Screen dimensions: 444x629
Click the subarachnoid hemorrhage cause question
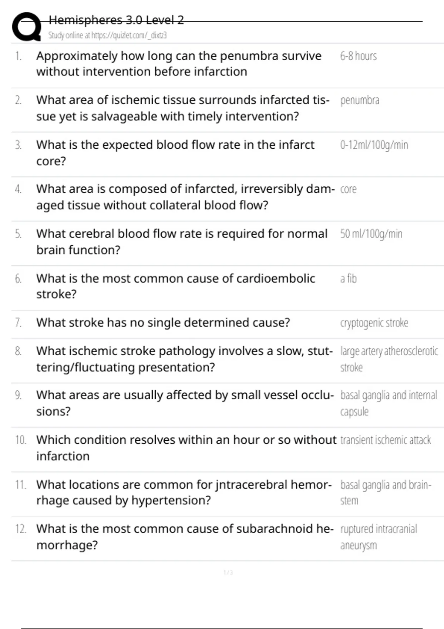click(185, 536)
